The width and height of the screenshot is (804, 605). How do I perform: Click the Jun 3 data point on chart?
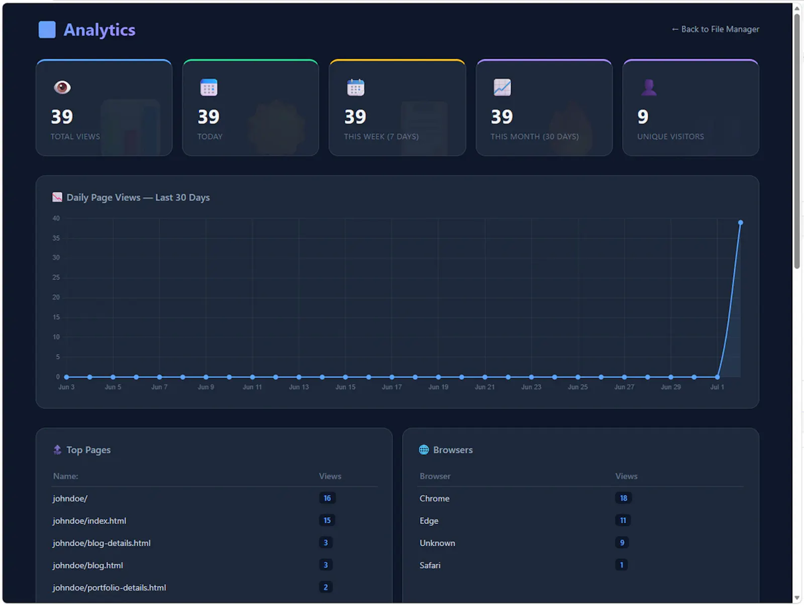66,377
